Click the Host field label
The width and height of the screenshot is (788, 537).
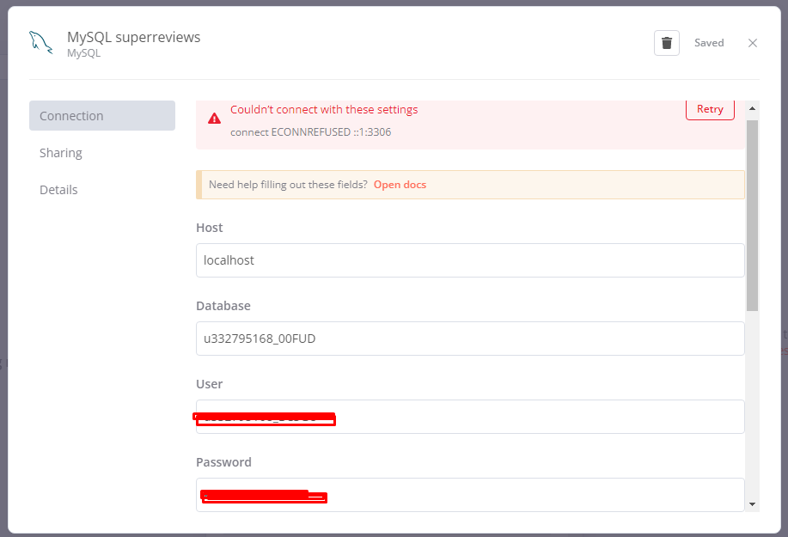(x=209, y=228)
